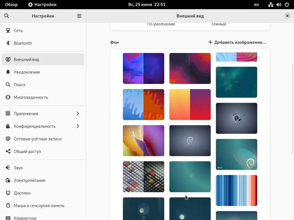Click the speaker icon next to Звук
This screenshot has width=294, height=220.
(8, 168)
